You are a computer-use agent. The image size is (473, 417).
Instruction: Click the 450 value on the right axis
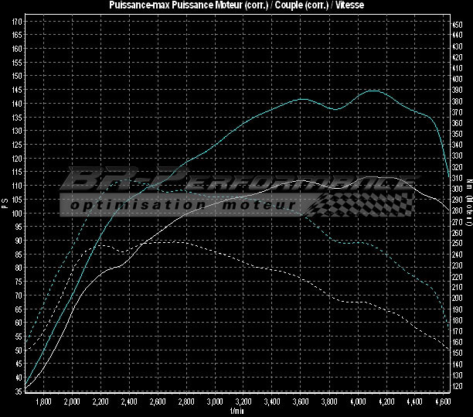458,24
